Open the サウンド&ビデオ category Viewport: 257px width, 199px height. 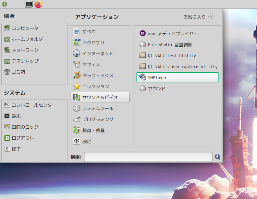(100, 97)
